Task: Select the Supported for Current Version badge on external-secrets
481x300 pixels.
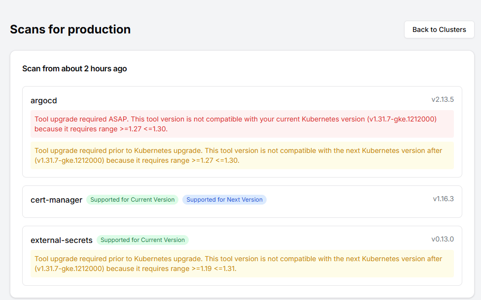Action: click(143, 240)
